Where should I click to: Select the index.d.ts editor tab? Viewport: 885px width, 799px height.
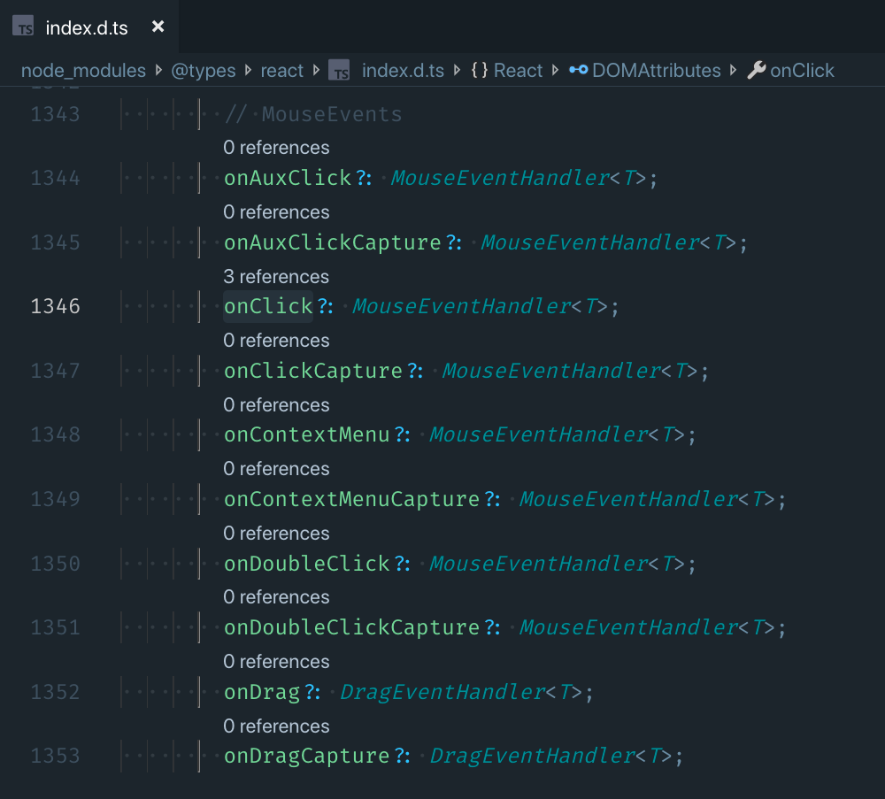(89, 27)
